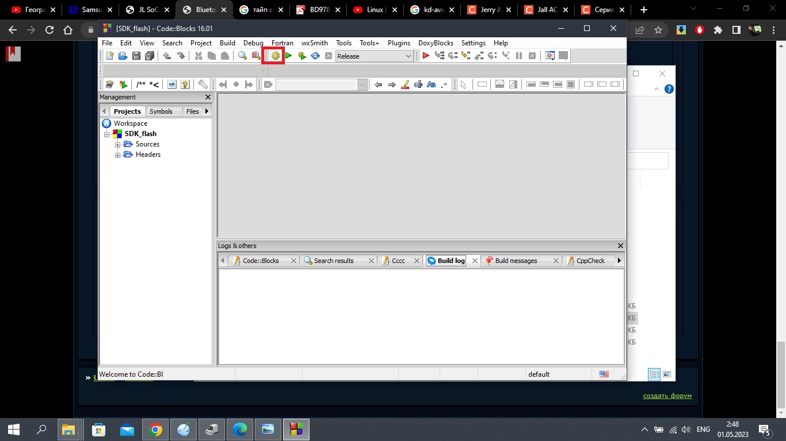Click the Windows Start button

point(14,430)
